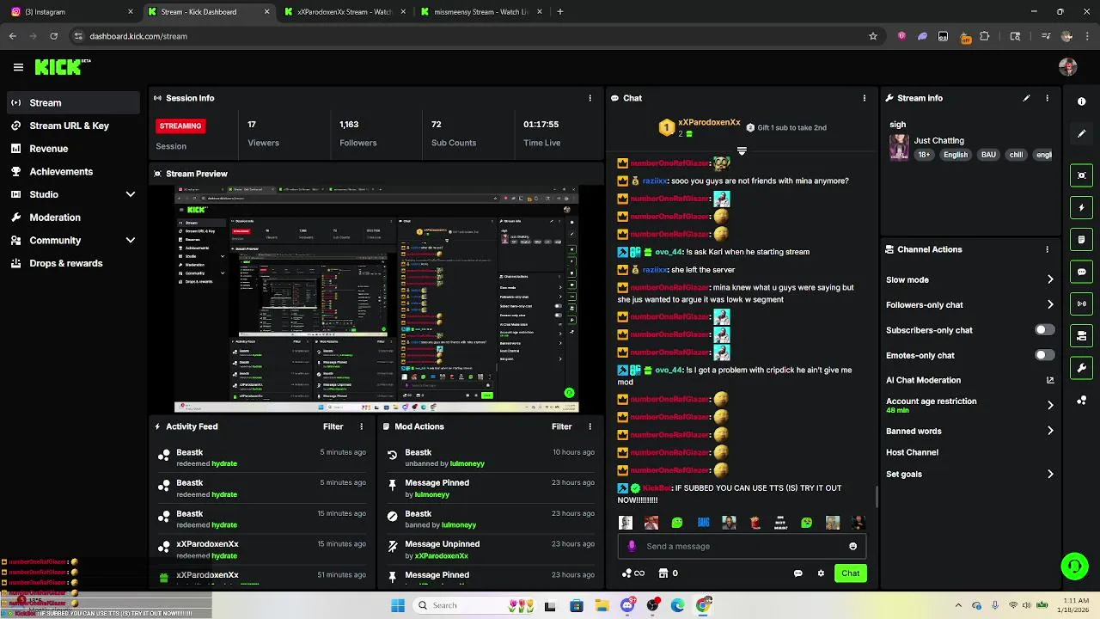The width and height of the screenshot is (1100, 619).
Task: Open the emoji picker in message box
Action: click(852, 546)
